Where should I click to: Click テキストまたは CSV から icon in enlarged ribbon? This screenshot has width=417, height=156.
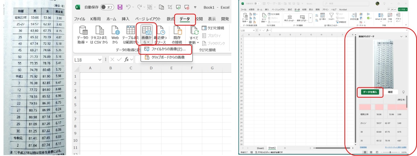point(100,31)
